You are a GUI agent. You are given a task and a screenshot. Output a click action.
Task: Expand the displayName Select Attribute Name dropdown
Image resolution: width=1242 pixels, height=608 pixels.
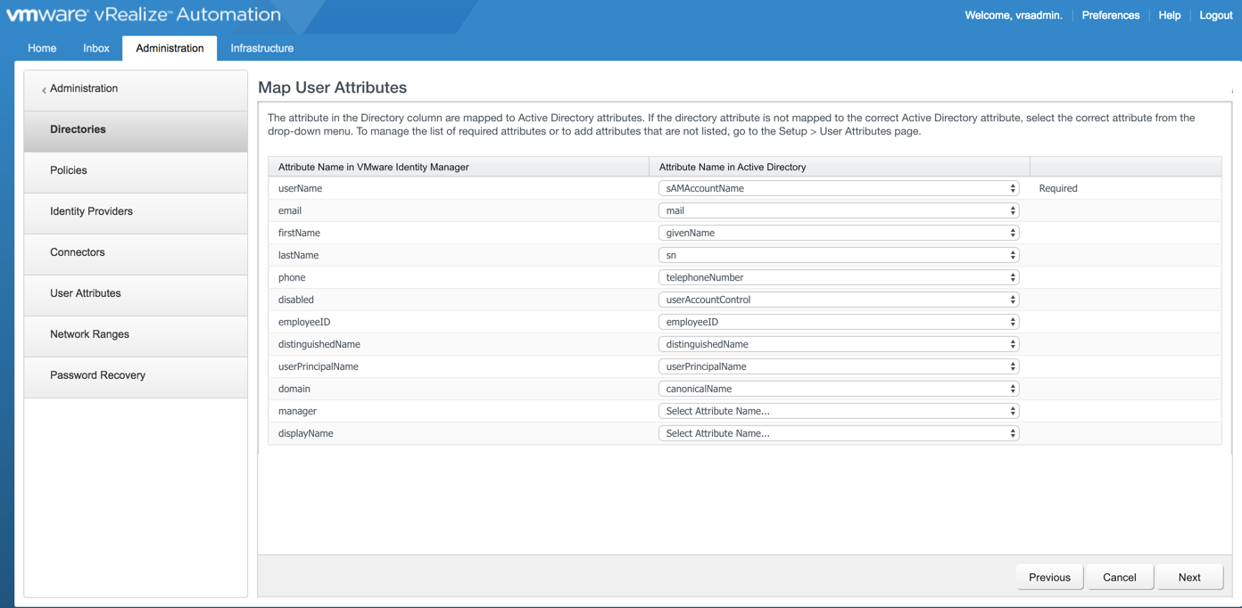point(838,433)
